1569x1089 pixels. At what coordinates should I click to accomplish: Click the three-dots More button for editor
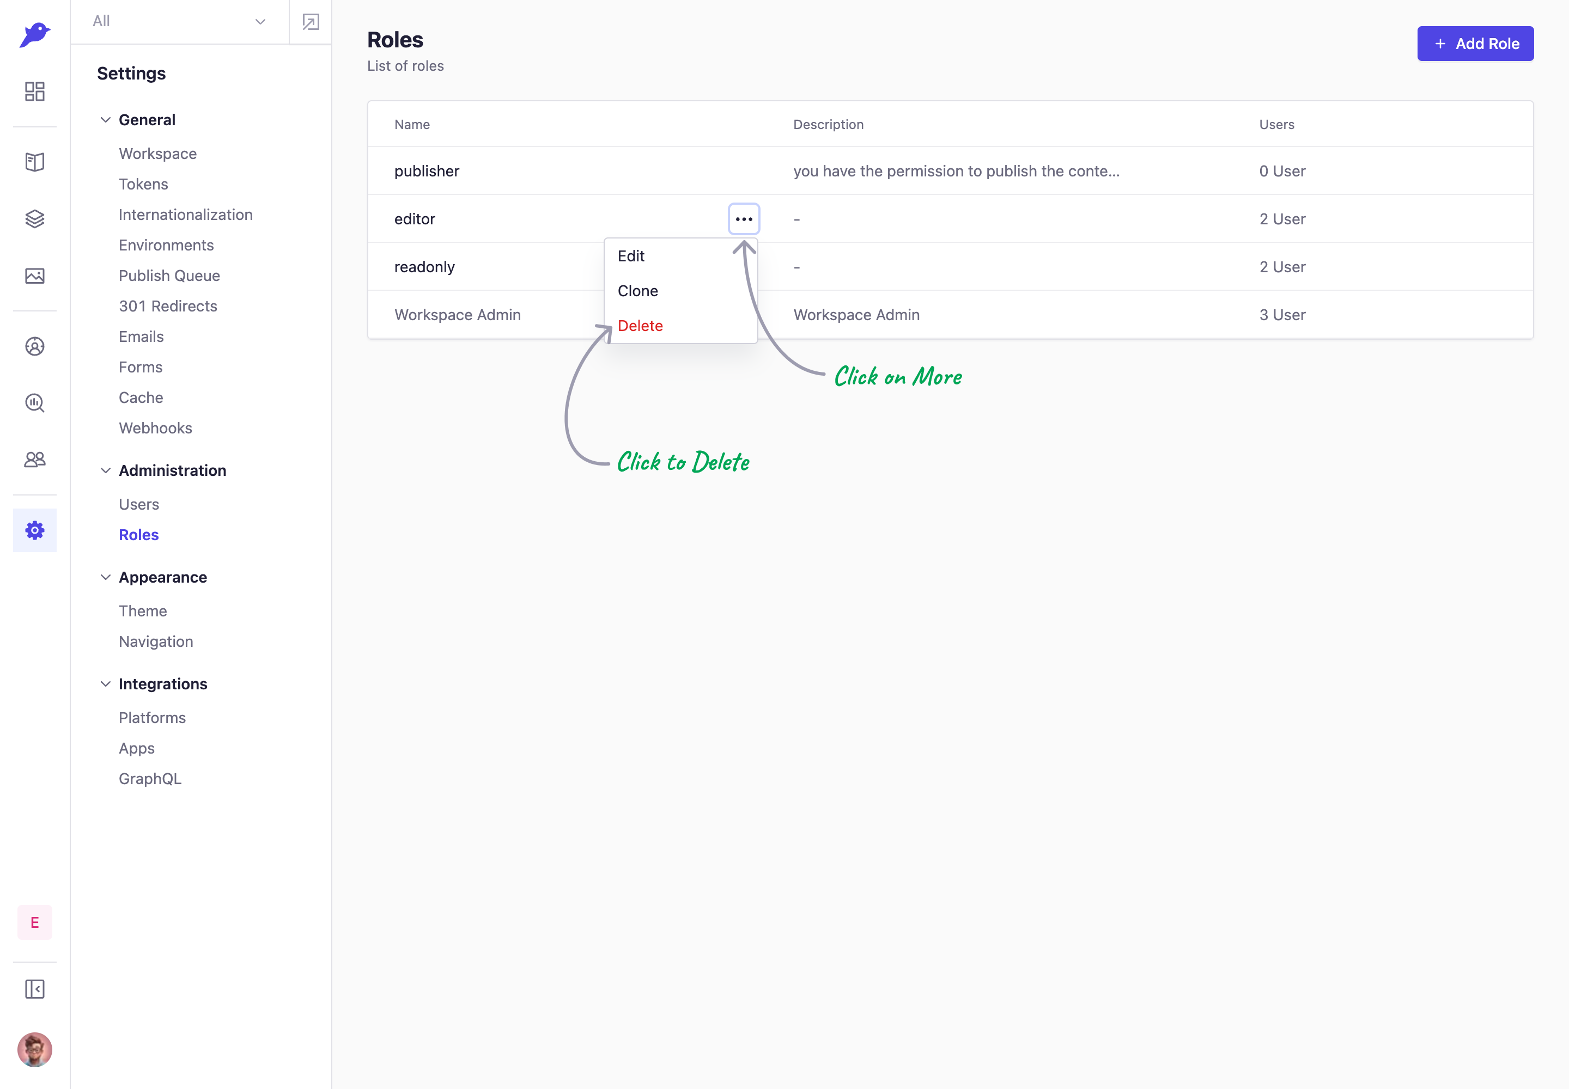[744, 219]
